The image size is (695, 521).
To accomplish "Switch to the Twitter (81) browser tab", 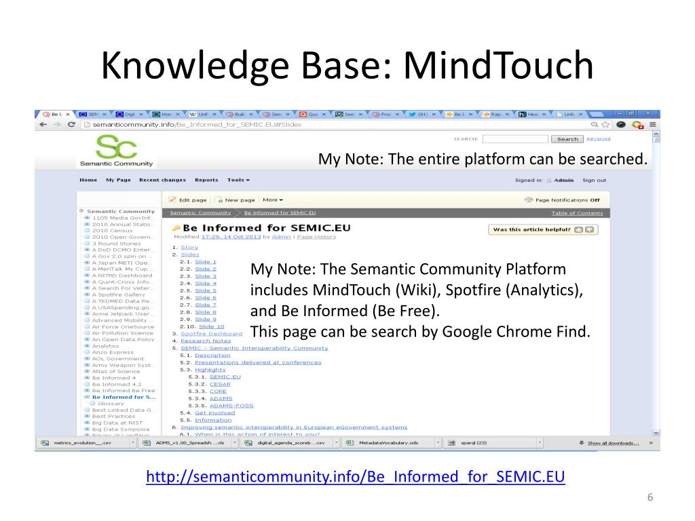I will [422, 114].
